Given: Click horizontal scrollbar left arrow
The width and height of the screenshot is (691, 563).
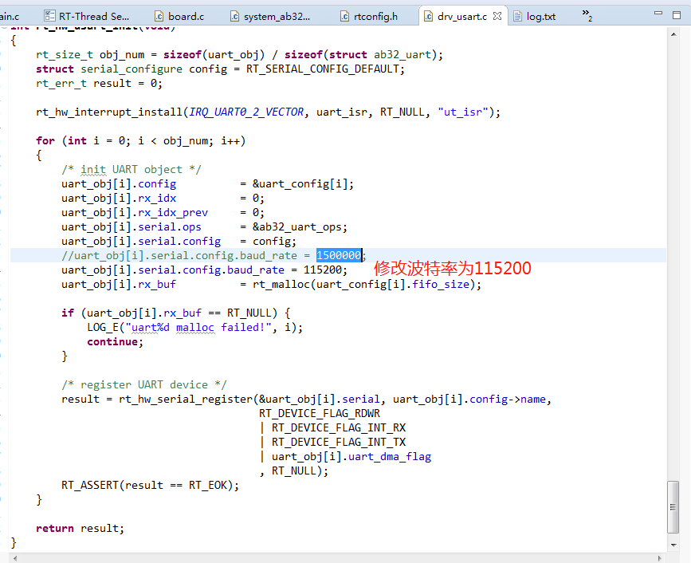Looking at the screenshot, I should click(15, 558).
